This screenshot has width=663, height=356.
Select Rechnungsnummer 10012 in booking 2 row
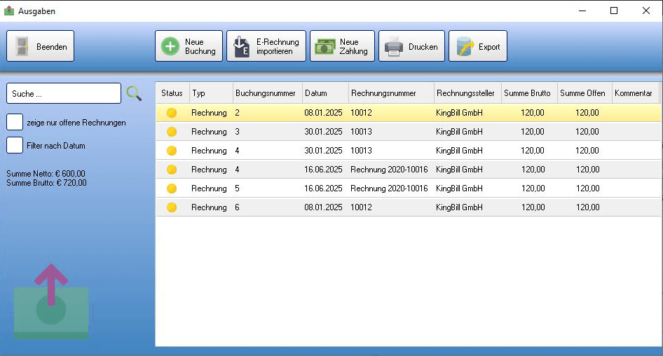tap(361, 113)
